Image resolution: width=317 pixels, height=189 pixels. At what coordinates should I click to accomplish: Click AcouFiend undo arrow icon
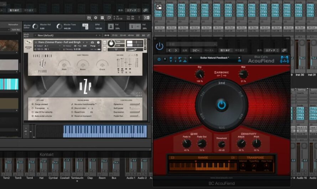pyautogui.click(x=180, y=58)
